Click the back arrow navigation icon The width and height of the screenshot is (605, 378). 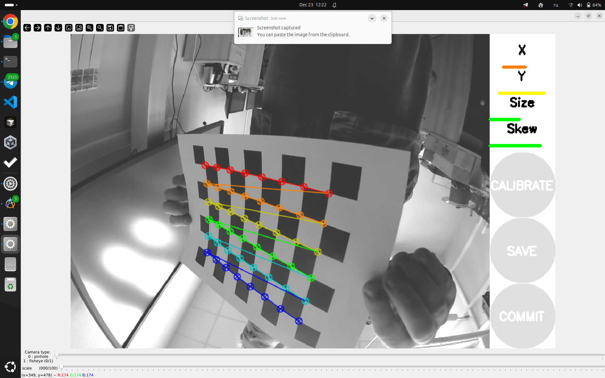tap(27, 28)
